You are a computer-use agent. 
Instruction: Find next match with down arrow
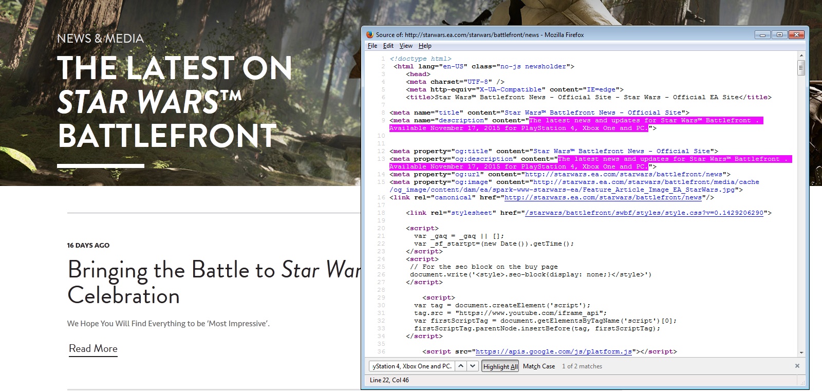[473, 366]
